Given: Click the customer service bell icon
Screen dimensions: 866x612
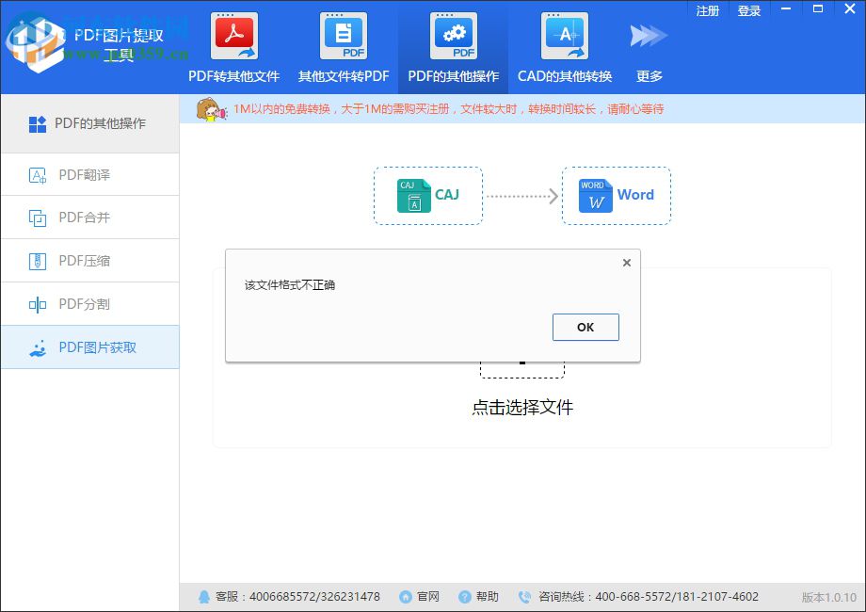Looking at the screenshot, I should click(x=205, y=596).
